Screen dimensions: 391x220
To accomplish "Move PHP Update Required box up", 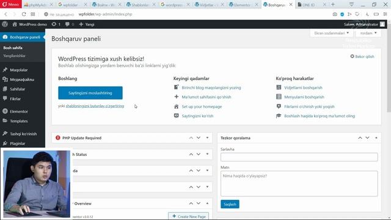I will pyautogui.click(x=191, y=137).
